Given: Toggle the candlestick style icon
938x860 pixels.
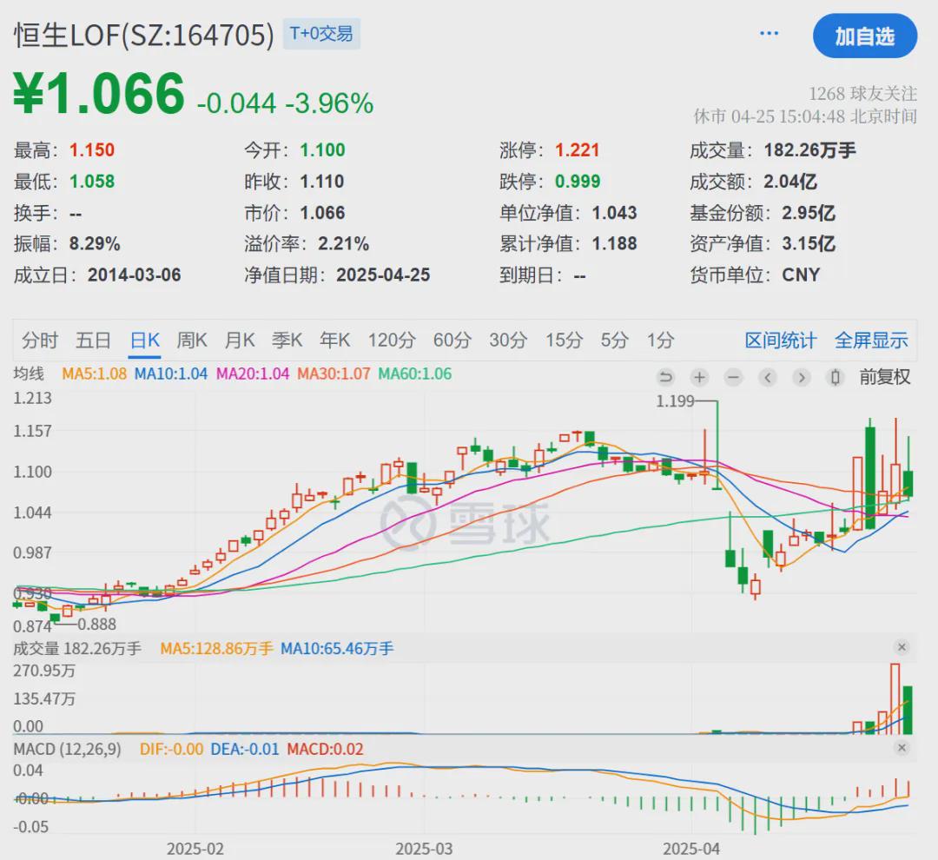Looking at the screenshot, I should pos(836,377).
